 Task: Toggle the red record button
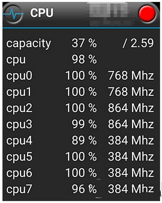pyautogui.click(x=147, y=14)
